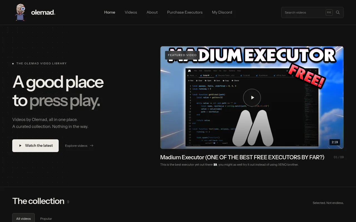Click the FEATURED VIDEO badge
The width and height of the screenshot is (356, 222).
click(182, 55)
